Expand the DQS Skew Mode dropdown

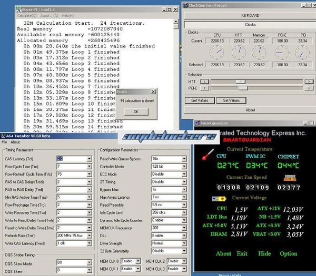tap(89, 261)
